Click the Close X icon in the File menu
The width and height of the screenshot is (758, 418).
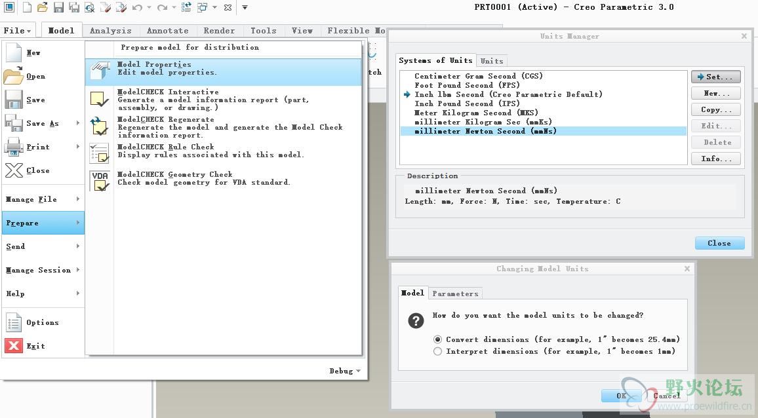point(14,170)
